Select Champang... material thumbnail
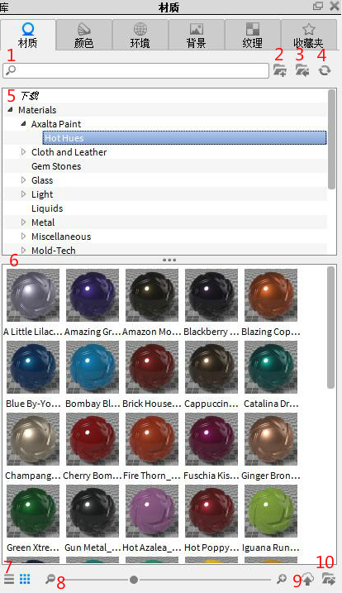Viewport: 342px width, 593px height. click(x=33, y=438)
